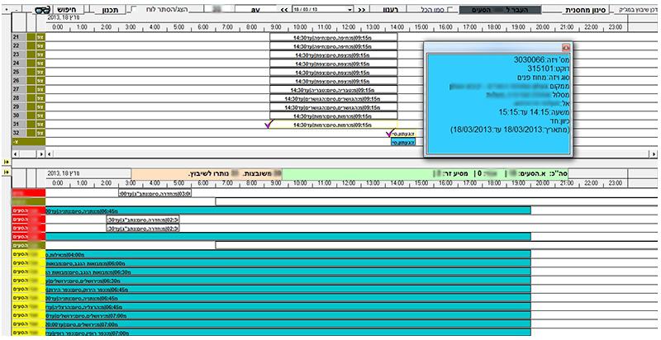Select the 03:00 white trip bar in lower panel

pyautogui.click(x=155, y=193)
